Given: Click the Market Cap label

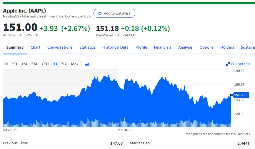Looking at the screenshot, I should (x=140, y=143).
